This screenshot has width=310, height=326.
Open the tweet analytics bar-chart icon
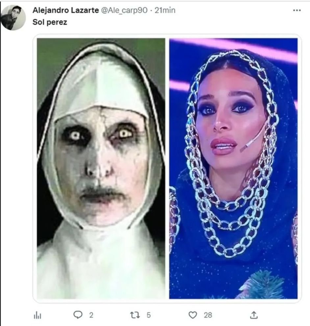[37, 315]
